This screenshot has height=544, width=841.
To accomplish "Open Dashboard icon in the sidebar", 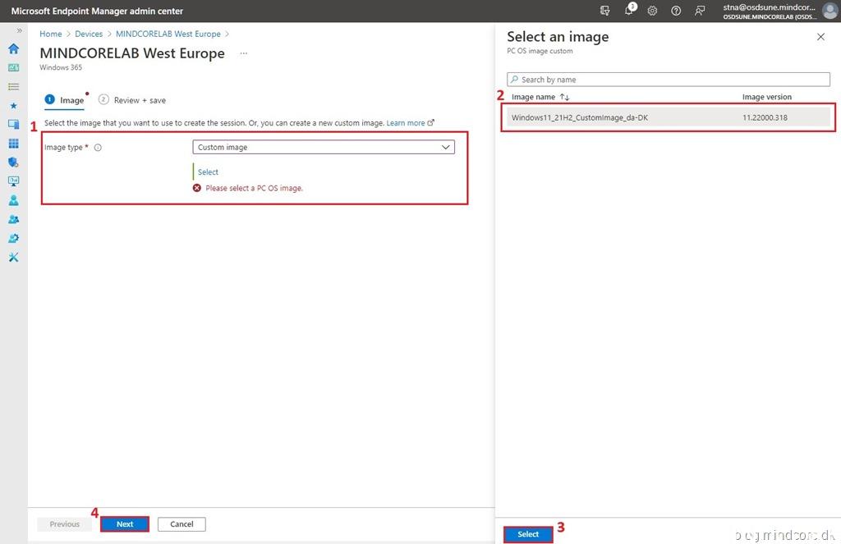I will point(13,67).
